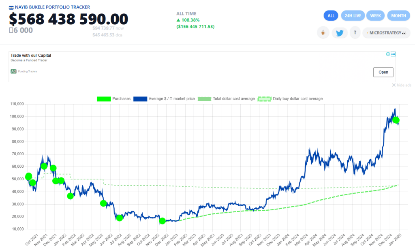Open the Twitter bird icon link
This screenshot has width=415, height=250.
pos(340,33)
